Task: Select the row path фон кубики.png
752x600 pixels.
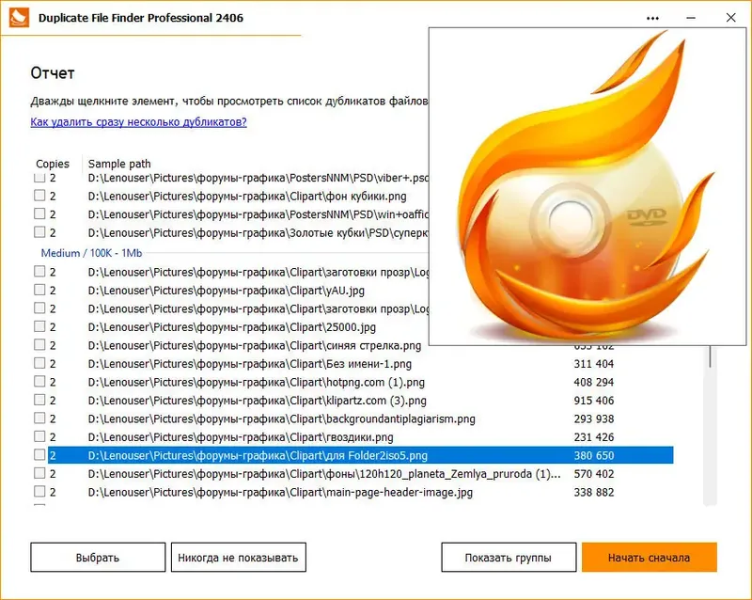Action: click(x=247, y=197)
